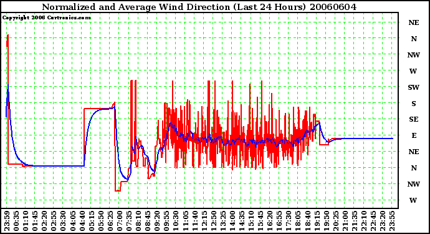Select the '16:55' time label
430x234 pixels.
tap(279, 221)
